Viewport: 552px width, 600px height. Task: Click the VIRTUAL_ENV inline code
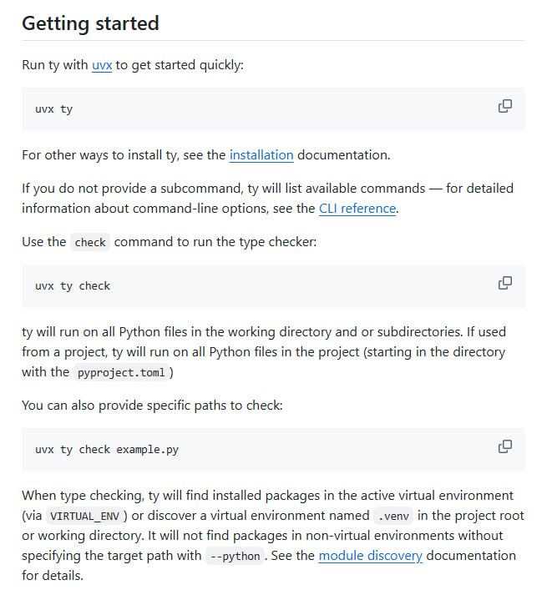[x=84, y=516]
